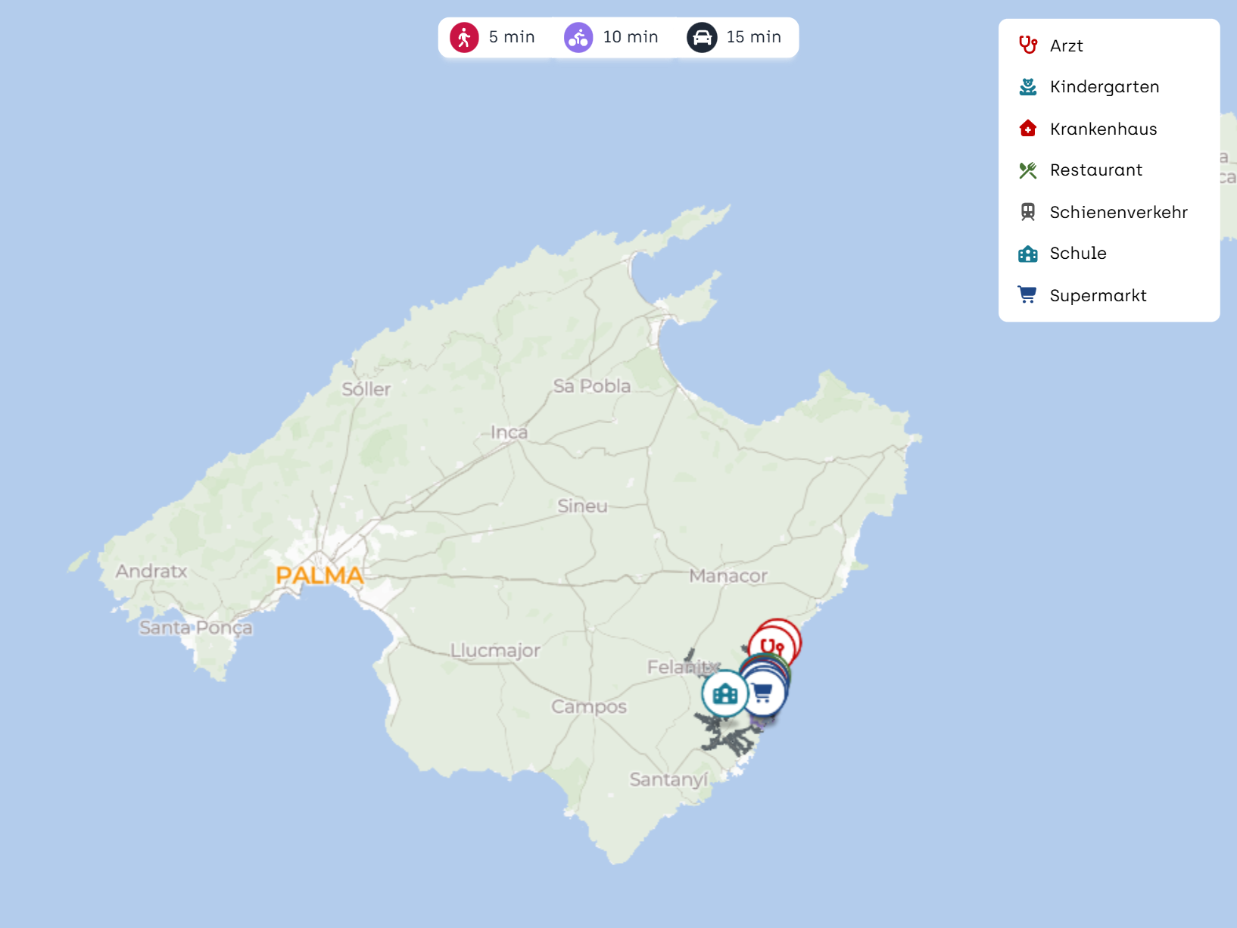The width and height of the screenshot is (1237, 928).
Task: Click the red Krankenhaus house icon
Action: click(1027, 129)
